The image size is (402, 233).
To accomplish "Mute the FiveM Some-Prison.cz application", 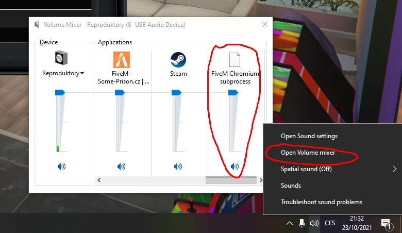I will point(121,167).
